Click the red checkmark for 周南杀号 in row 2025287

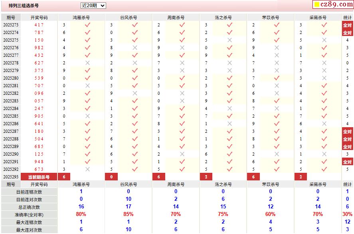coord(182,131)
